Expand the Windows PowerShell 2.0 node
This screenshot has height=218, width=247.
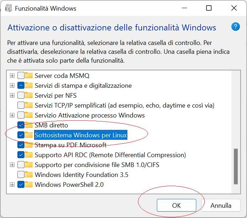point(12,184)
